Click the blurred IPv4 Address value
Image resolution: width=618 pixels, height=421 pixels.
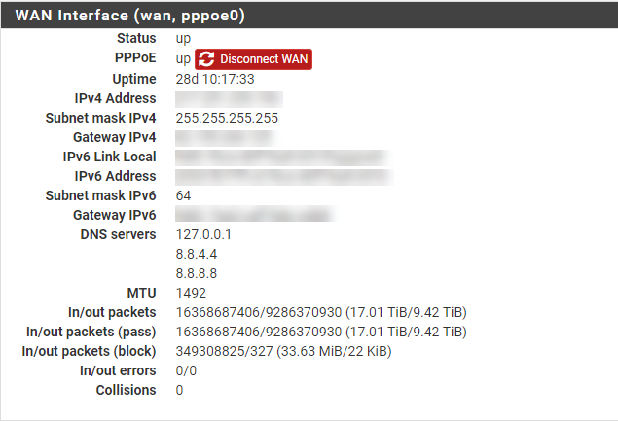pos(229,99)
